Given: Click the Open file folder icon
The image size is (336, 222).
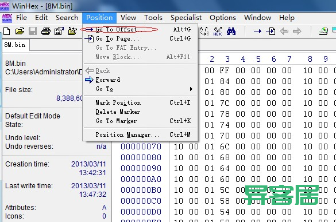Looking at the screenshot, I should pyautogui.click(x=20, y=31).
